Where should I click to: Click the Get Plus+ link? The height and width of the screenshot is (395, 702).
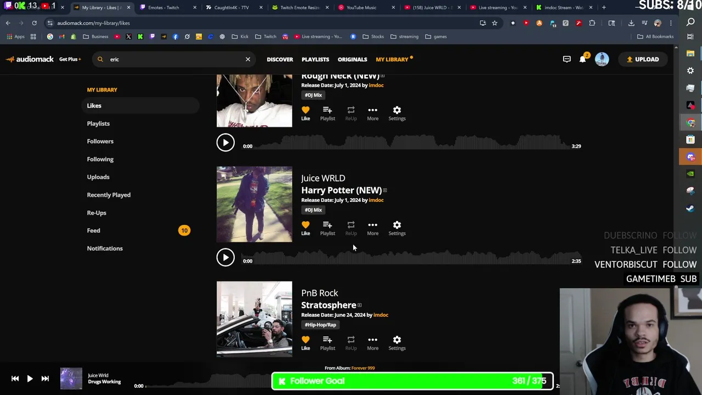pos(70,59)
